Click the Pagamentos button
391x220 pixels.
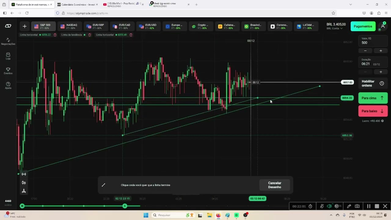coord(363,26)
